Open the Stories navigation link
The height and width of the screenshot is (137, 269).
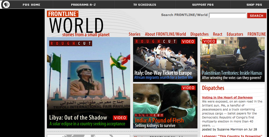click(x=134, y=34)
